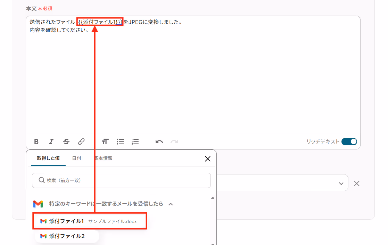Toggle bold formatting in the editor toolbar
The width and height of the screenshot is (388, 245).
pos(36,141)
